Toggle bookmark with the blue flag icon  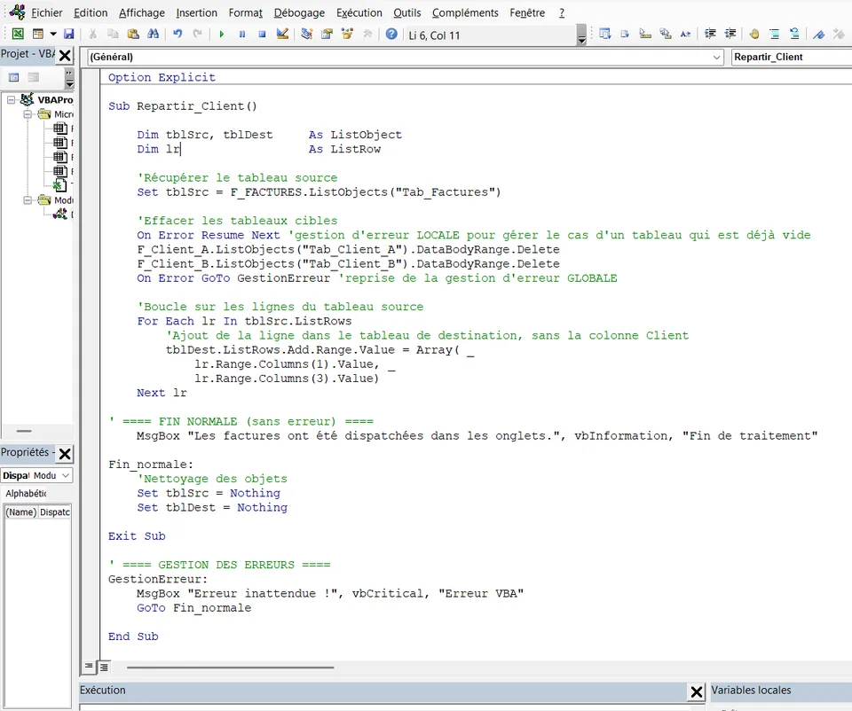point(819,34)
